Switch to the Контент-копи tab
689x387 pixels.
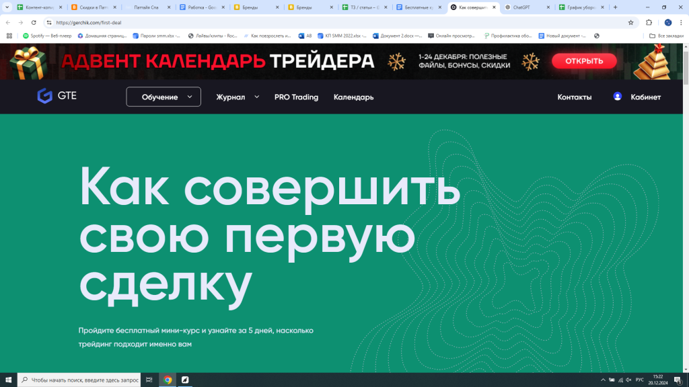click(x=40, y=7)
